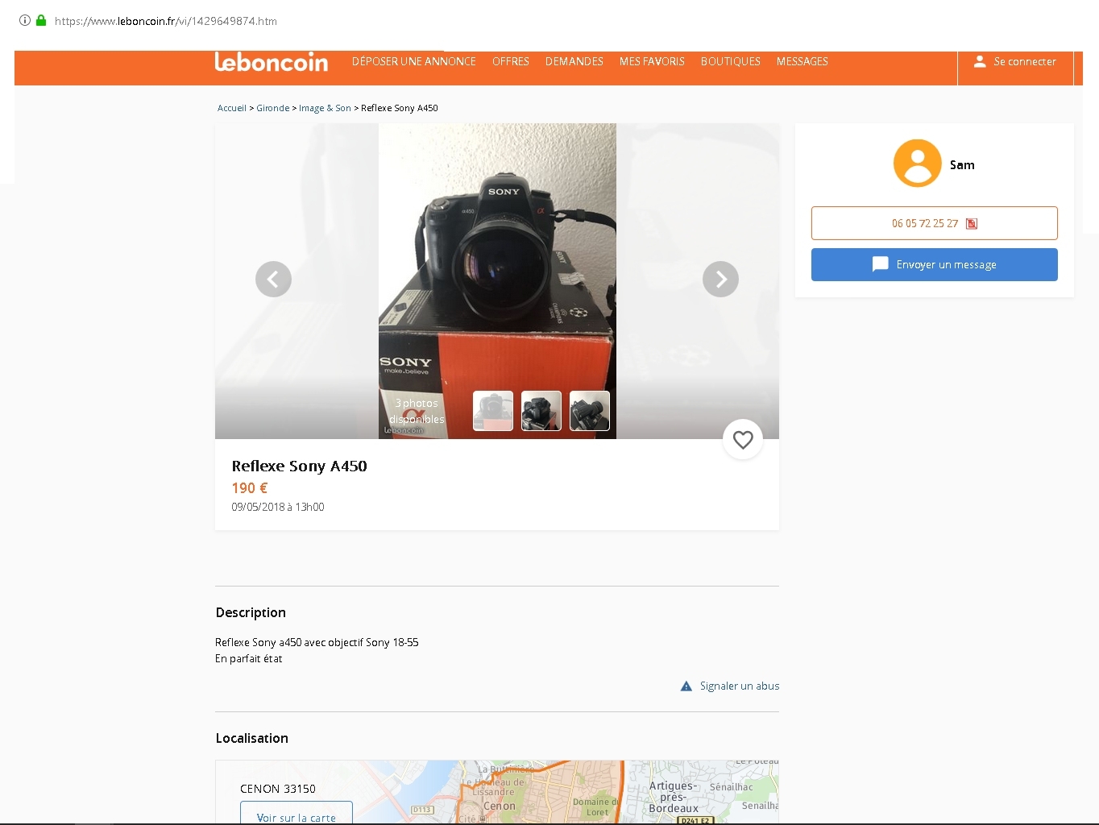Click the warning triangle icon for abuse report
Image resolution: width=1099 pixels, height=825 pixels.
point(686,686)
